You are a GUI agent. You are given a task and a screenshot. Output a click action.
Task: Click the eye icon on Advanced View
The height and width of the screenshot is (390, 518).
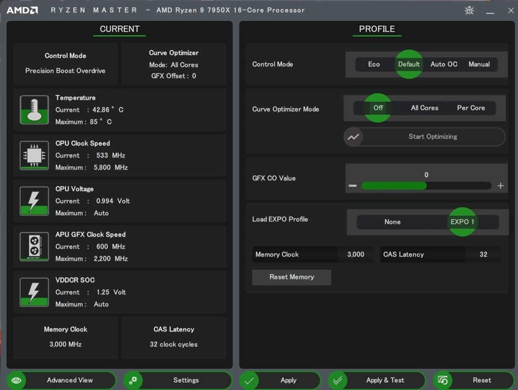click(16, 380)
